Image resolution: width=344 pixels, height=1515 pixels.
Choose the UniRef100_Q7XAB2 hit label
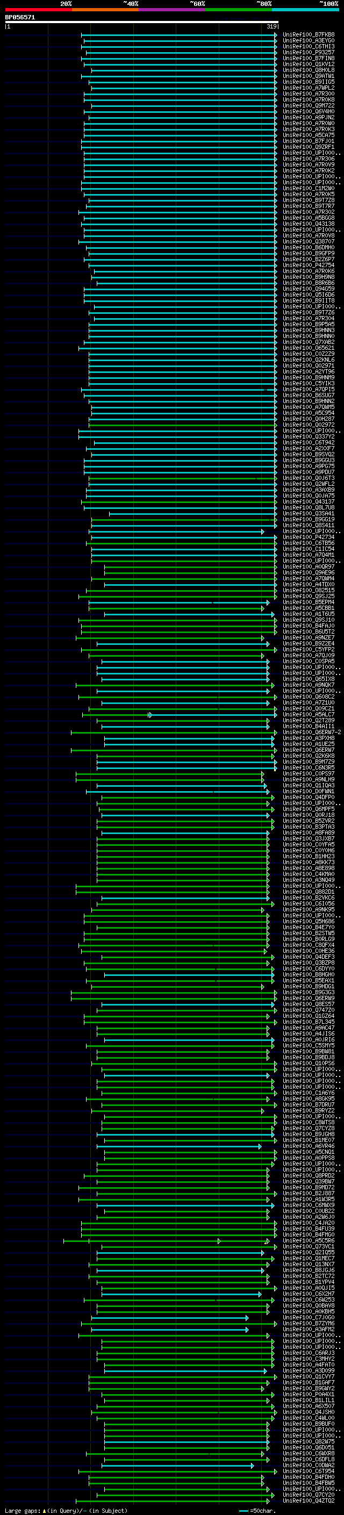[x=309, y=342]
